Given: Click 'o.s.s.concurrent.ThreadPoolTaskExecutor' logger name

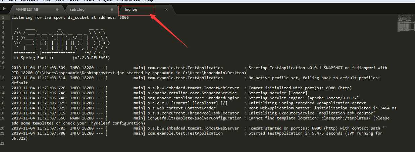Looking at the screenshot, I should tap(194, 113).
